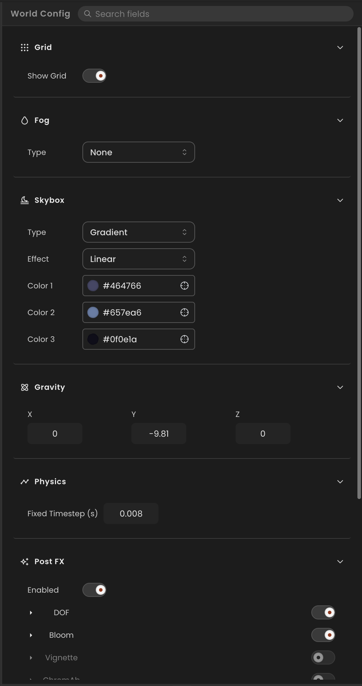This screenshot has height=686, width=362.
Task: Expand the Vignette settings arrow
Action: point(31,658)
